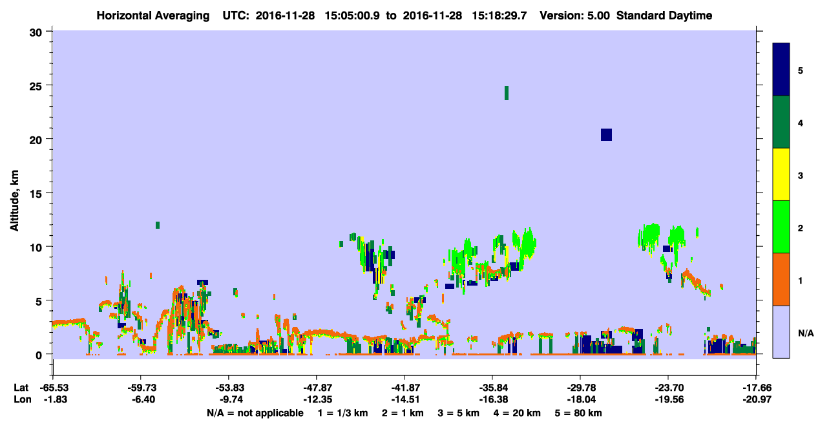Screen dimensions: 840x431
Task: Click the lavender N/A color band
Action: coord(781,331)
